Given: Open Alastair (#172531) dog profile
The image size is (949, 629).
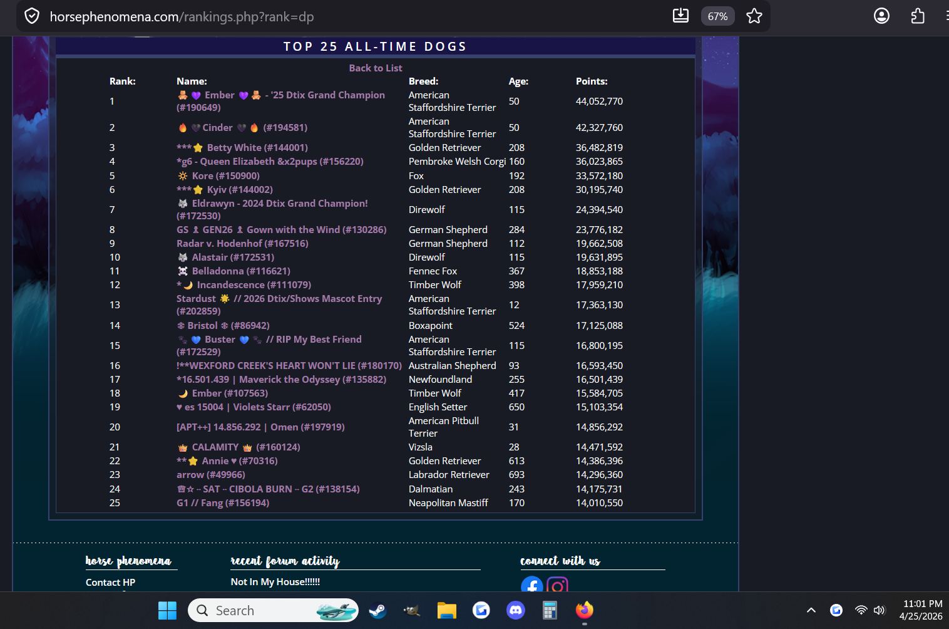Looking at the screenshot, I should pos(226,257).
